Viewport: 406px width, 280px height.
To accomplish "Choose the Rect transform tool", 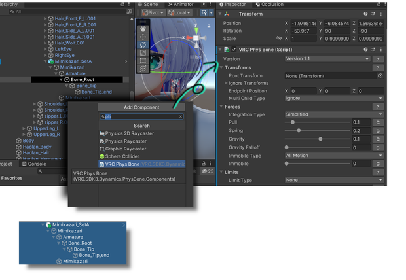I will 143,61.
